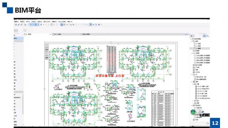Viewport: 228px width, 128px height.
Task: Select the pencil tool icon in toolbar
Action: (19, 25)
